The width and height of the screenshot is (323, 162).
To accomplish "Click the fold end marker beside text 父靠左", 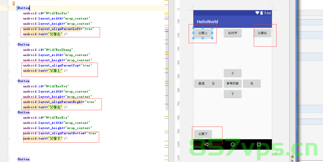I will pos(8,34).
